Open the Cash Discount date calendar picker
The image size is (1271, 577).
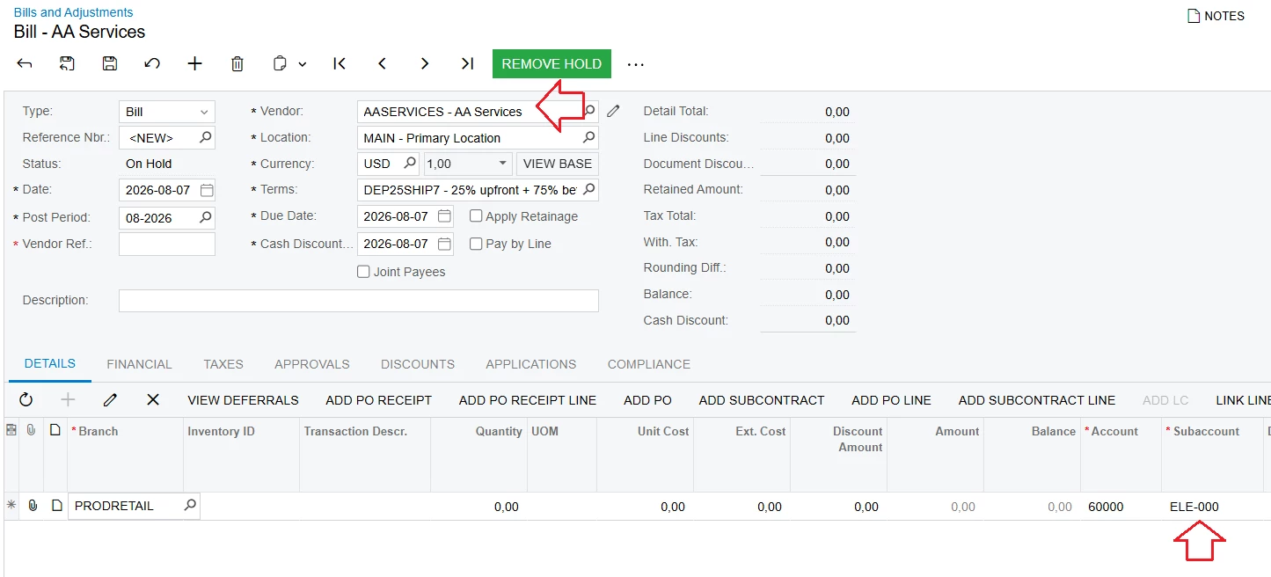445,244
